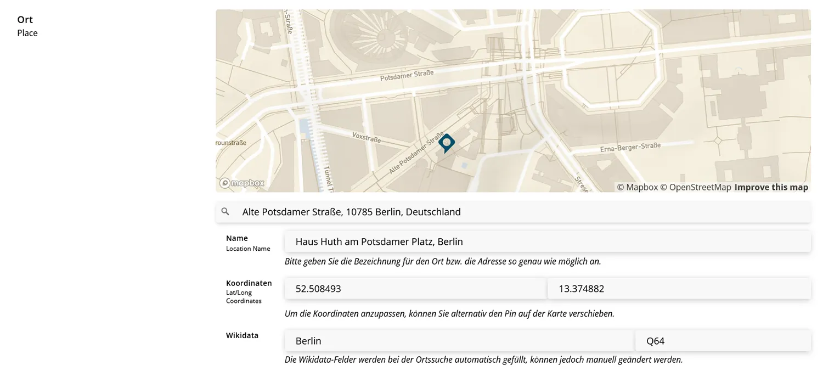
Task: Click the Potsdamer Straße label on the map
Action: coord(407,76)
